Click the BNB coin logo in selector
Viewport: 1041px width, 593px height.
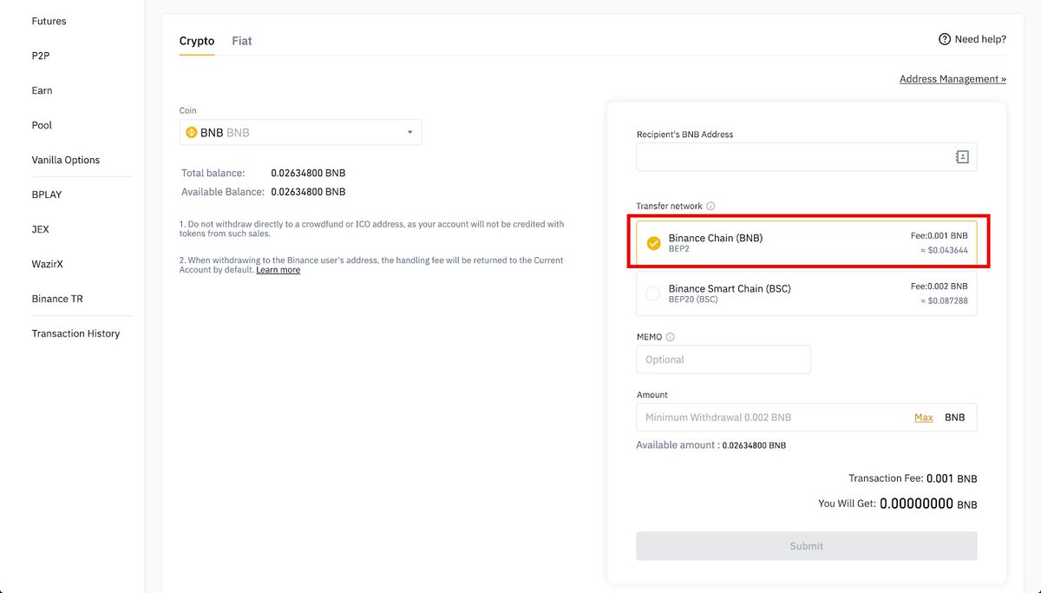click(x=192, y=133)
